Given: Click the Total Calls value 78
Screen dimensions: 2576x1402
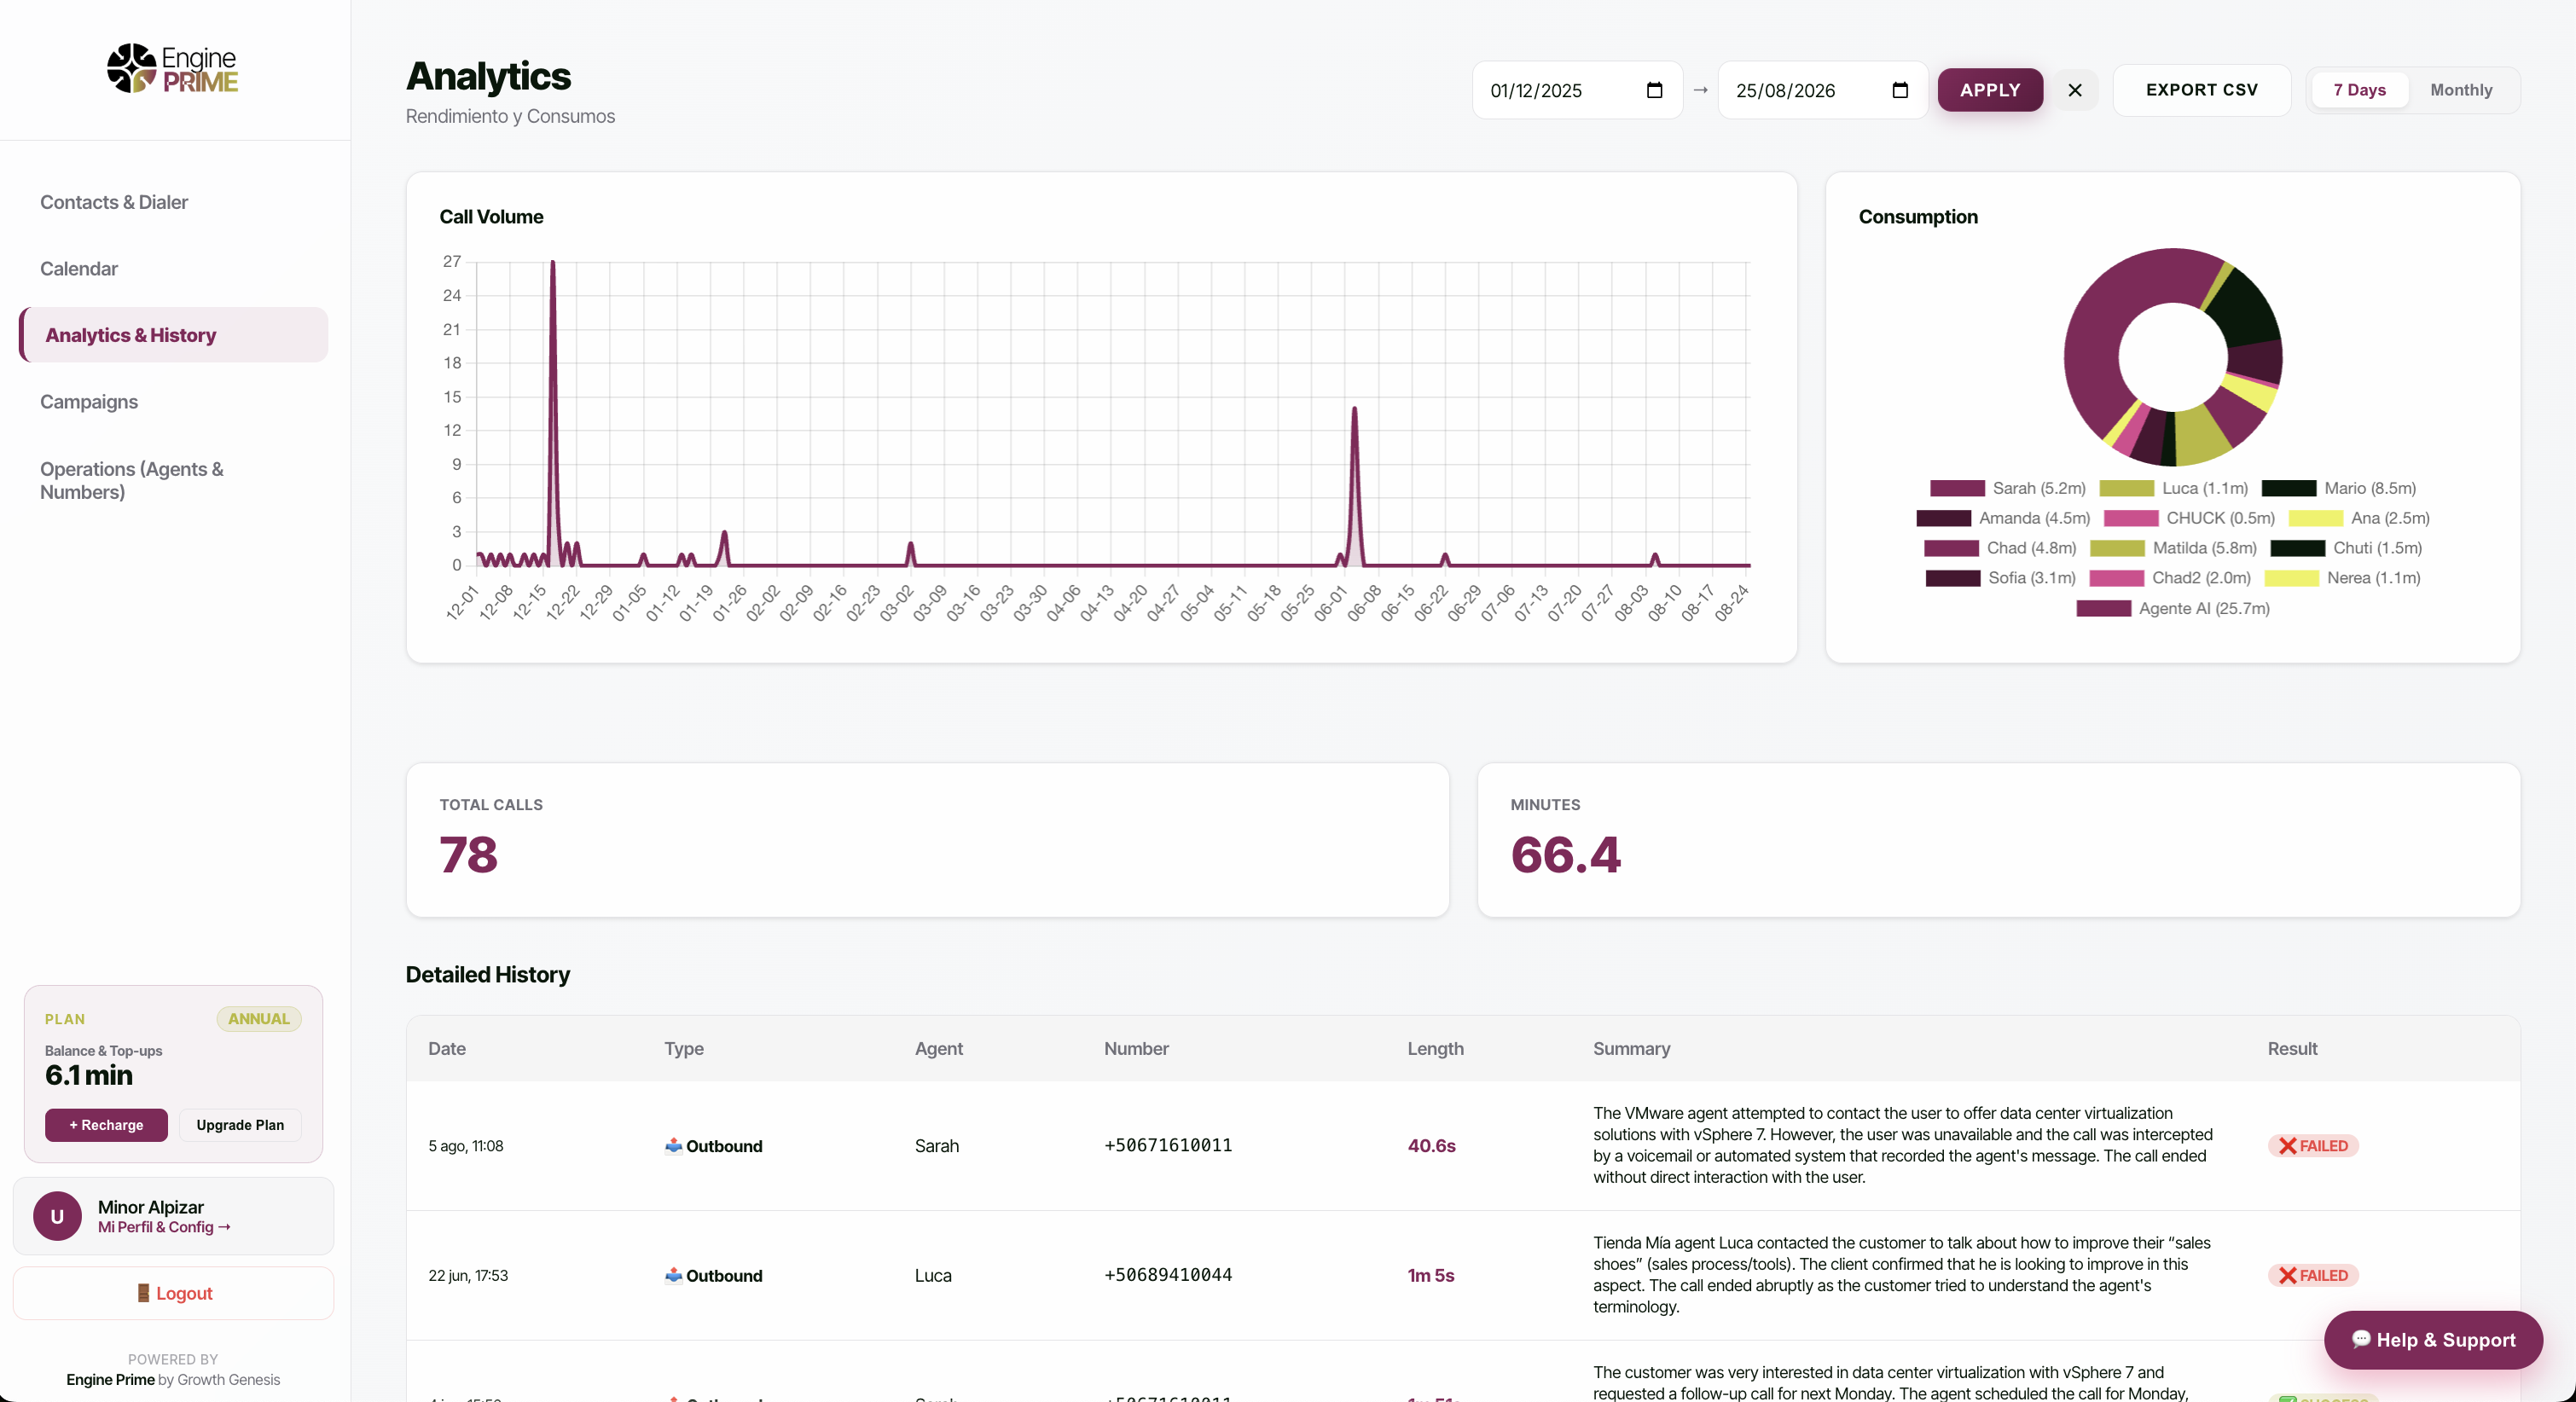Looking at the screenshot, I should (468, 855).
